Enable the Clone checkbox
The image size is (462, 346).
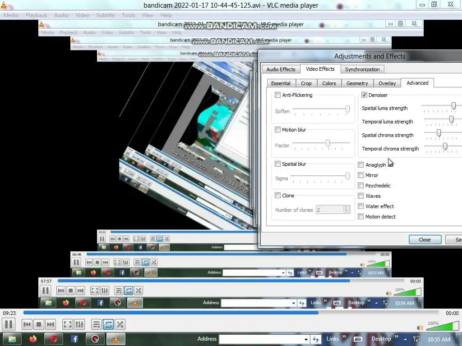pos(277,195)
